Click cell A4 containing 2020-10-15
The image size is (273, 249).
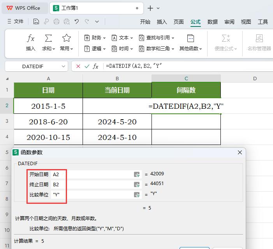(x=48, y=137)
